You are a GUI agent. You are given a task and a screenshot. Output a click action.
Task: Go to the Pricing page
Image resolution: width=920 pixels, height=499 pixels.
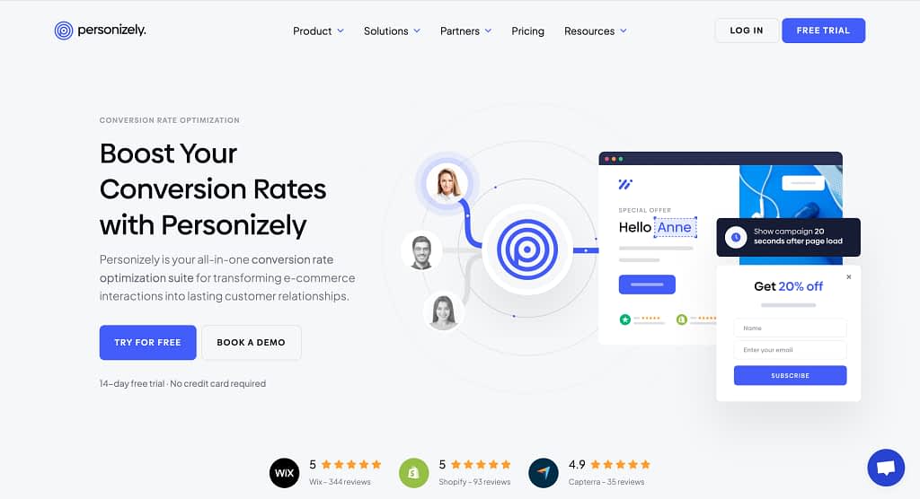coord(527,31)
